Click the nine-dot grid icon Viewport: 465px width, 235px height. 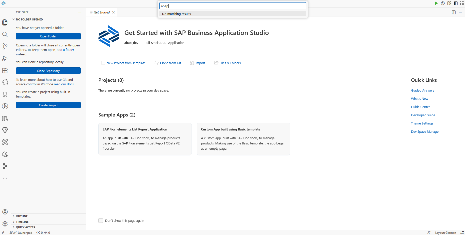462,3
